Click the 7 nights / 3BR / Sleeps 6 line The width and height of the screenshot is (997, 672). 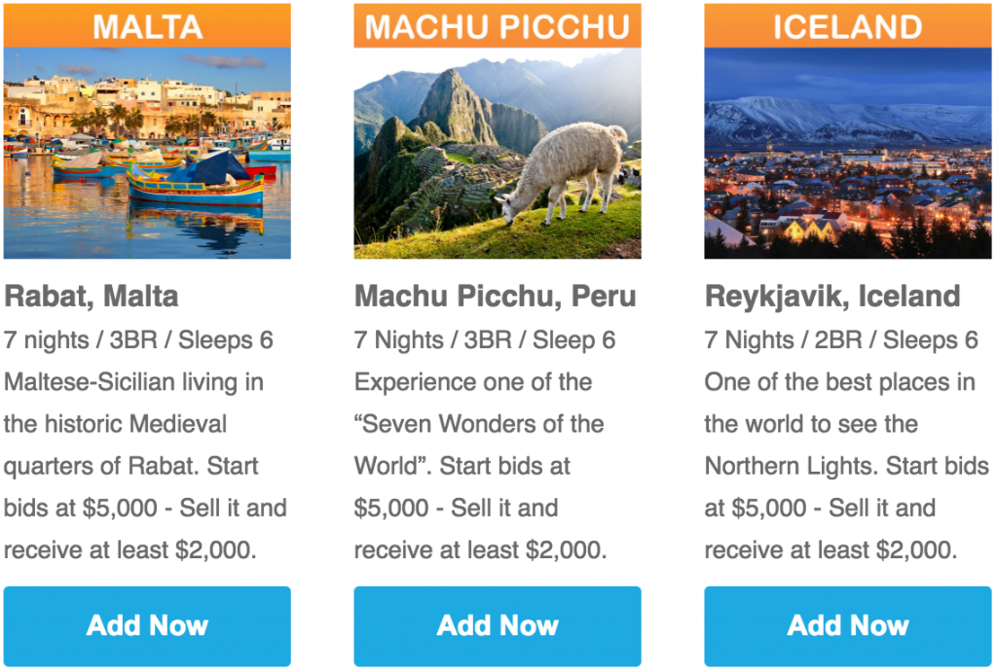tap(138, 339)
